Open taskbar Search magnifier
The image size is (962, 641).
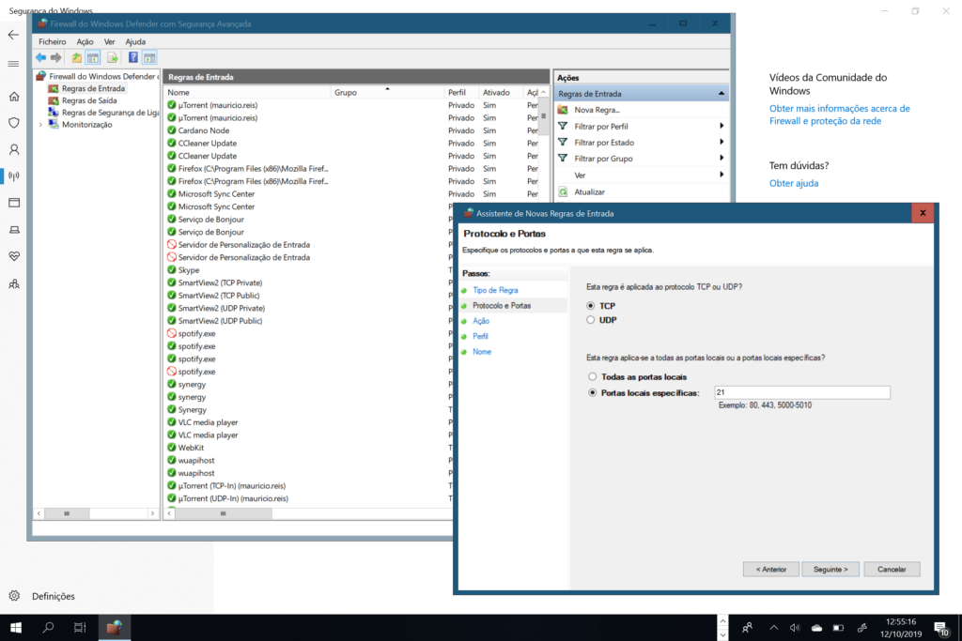48,628
